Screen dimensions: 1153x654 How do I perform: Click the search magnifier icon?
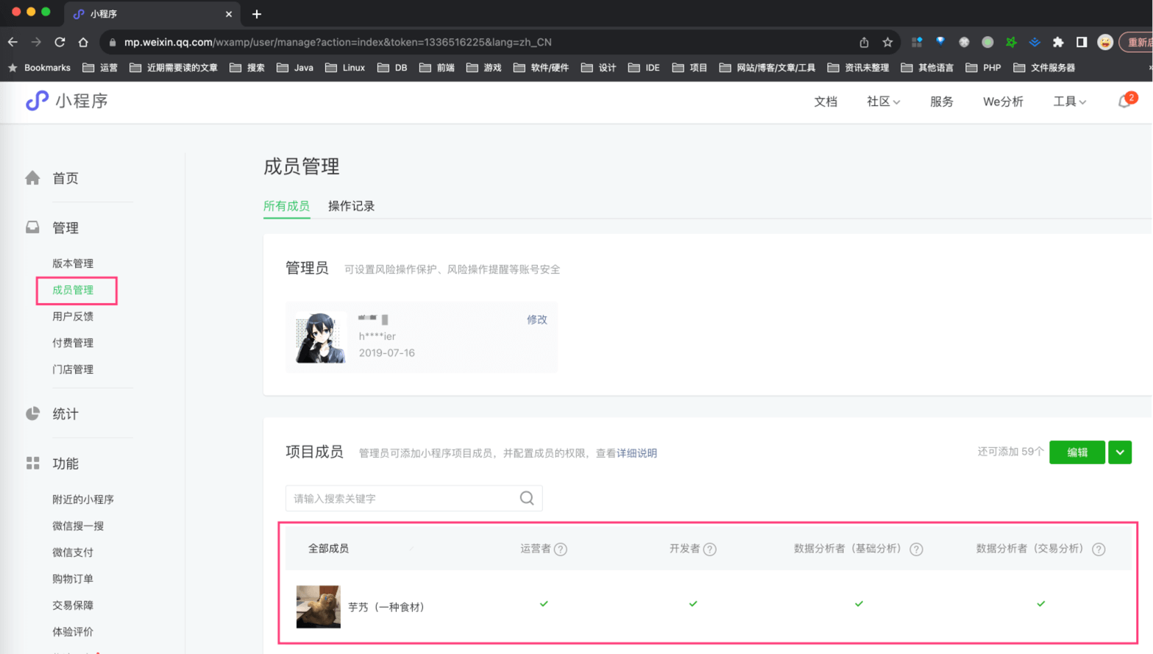525,498
